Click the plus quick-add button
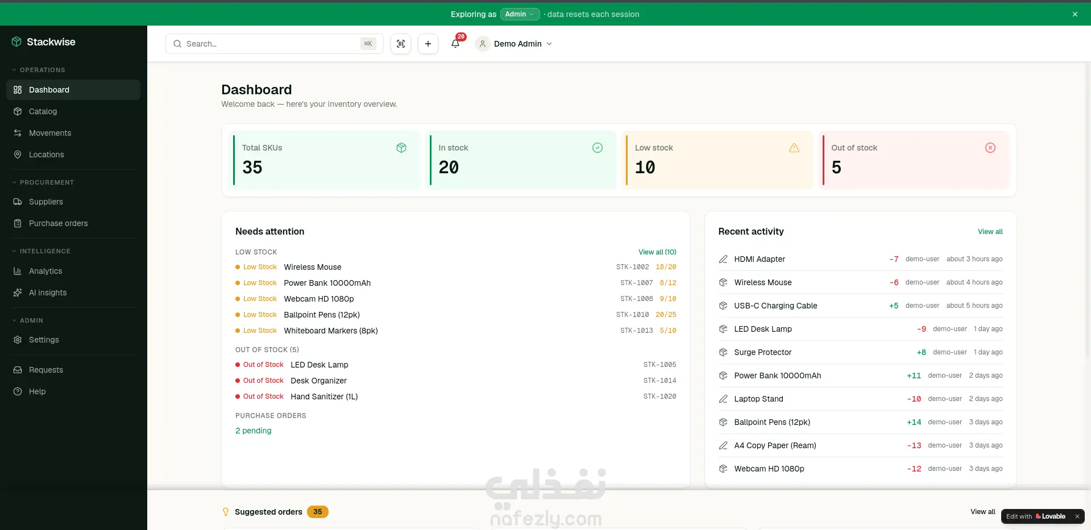This screenshot has width=1091, height=530. coord(428,44)
